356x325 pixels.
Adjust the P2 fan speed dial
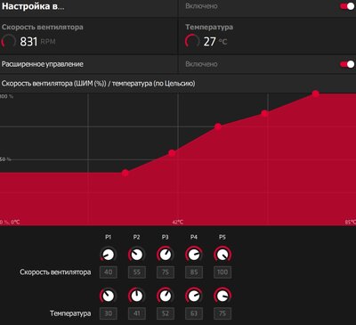pos(136,255)
